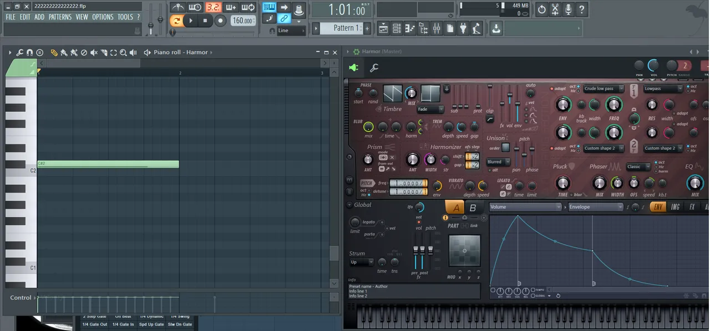Open Harmor timbre blend mode Fade dropdown

430,110
